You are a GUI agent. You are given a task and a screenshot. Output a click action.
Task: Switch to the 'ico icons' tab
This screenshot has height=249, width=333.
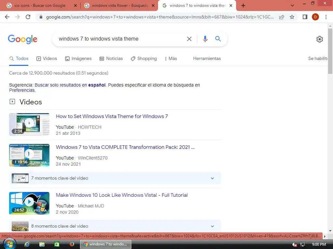pos(40,6)
